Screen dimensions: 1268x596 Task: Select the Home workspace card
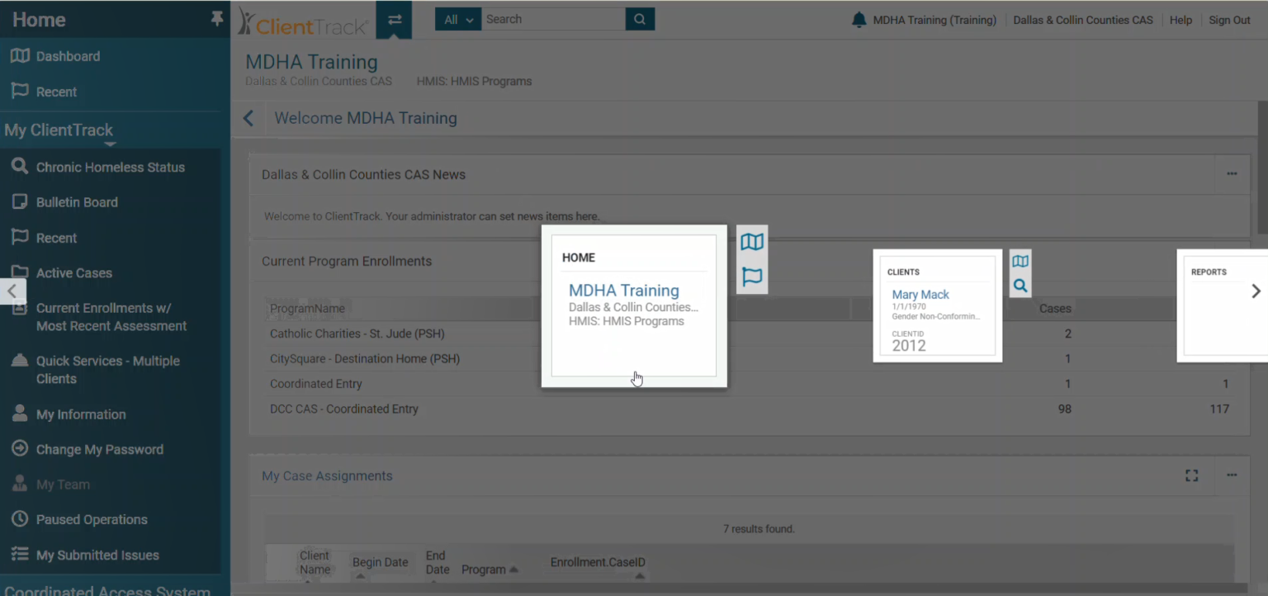point(633,306)
